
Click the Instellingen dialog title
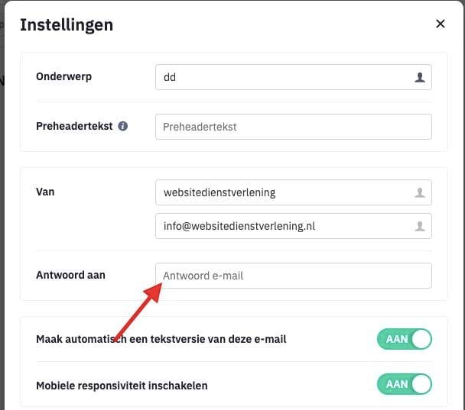(67, 24)
